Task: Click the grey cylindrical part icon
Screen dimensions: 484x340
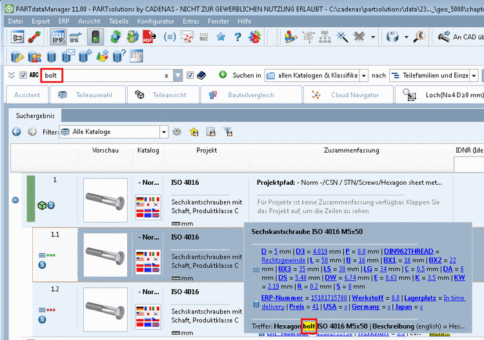Action: 392,37
